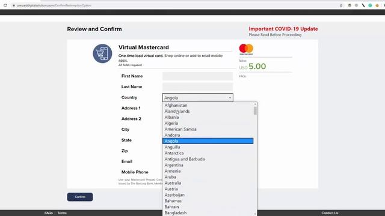
Task: Select the highlighted Angola option
Action: tap(208, 141)
